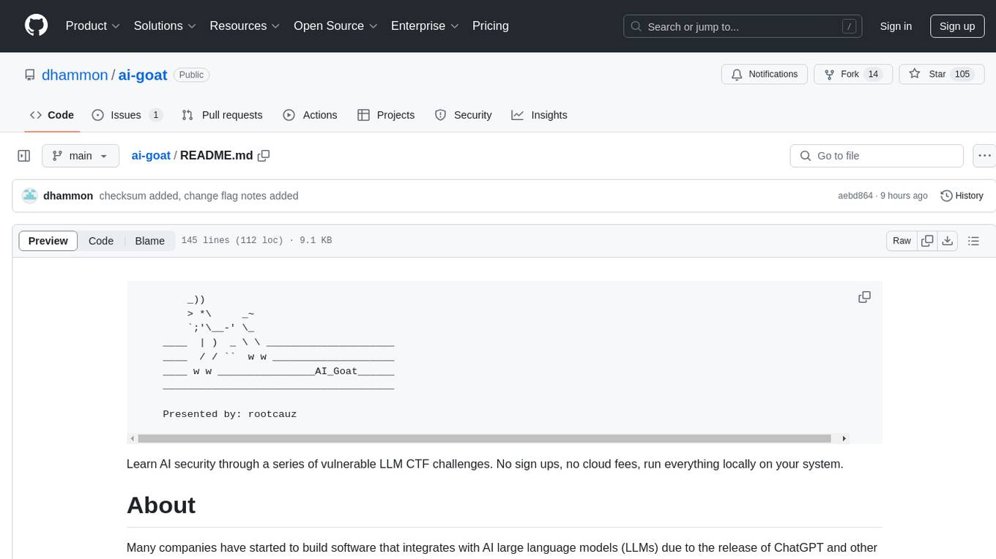Switch to the Insights tab
Screen dimensions: 996x559
click(539, 115)
